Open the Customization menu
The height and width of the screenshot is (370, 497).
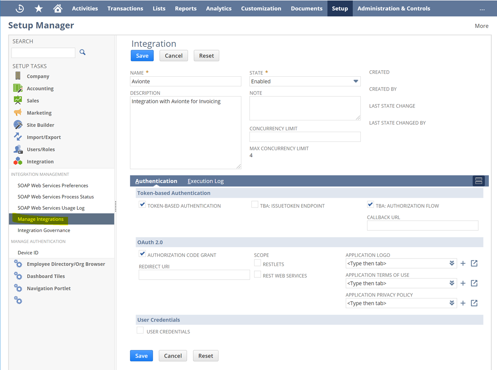coord(261,8)
